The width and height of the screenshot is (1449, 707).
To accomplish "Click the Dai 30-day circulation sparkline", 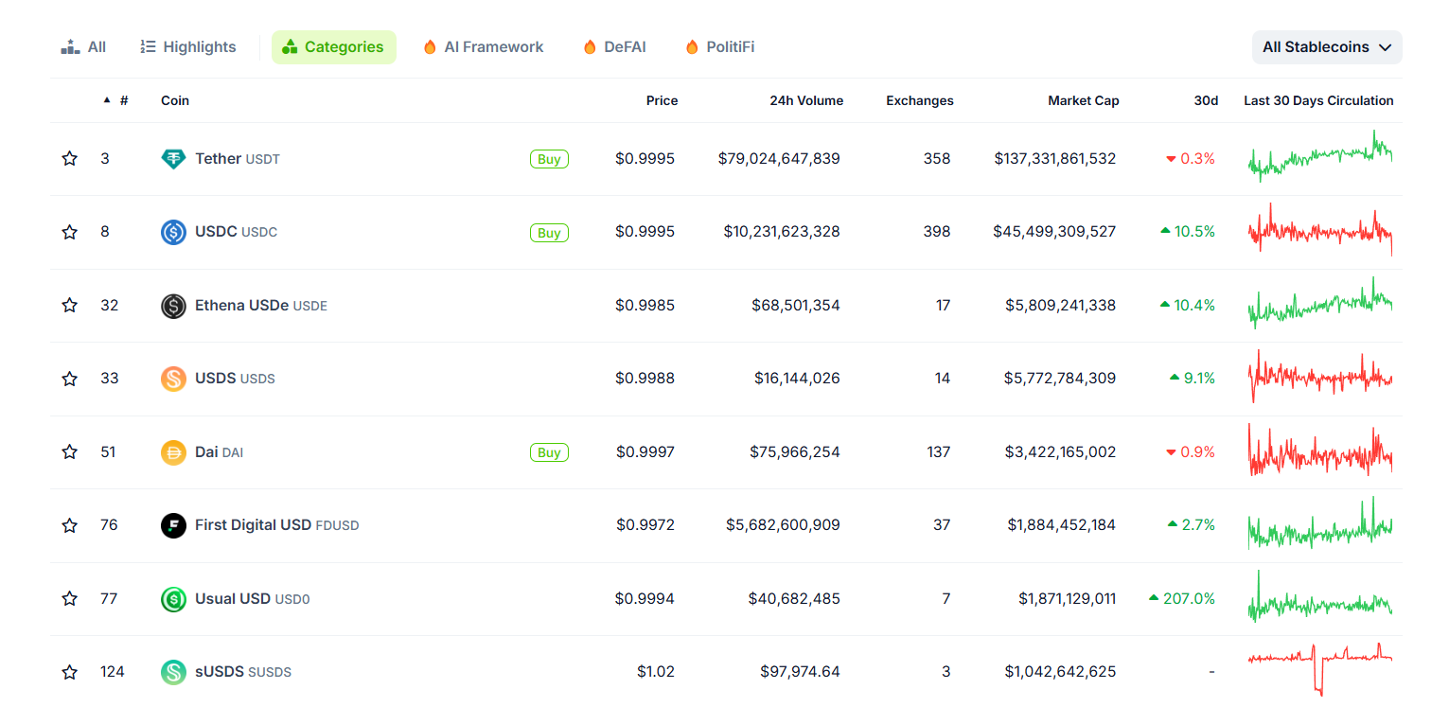I will click(1320, 451).
